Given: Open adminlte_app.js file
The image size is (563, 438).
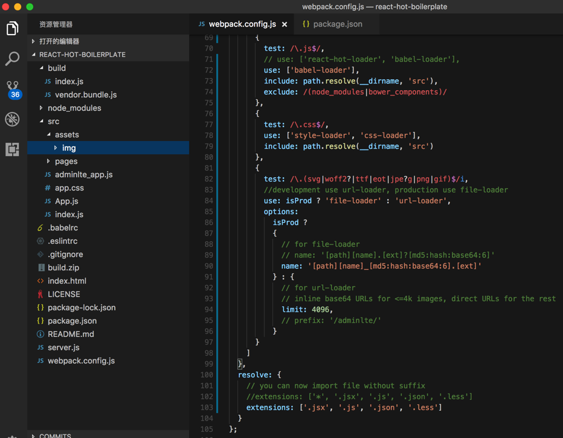Looking at the screenshot, I should 83,175.
